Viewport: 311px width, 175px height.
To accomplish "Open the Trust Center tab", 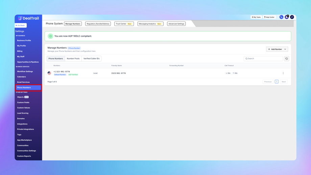I will tap(124, 24).
